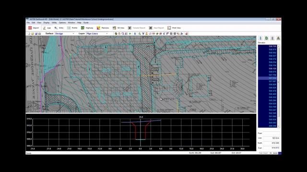Switch to Planview mode

103,28
